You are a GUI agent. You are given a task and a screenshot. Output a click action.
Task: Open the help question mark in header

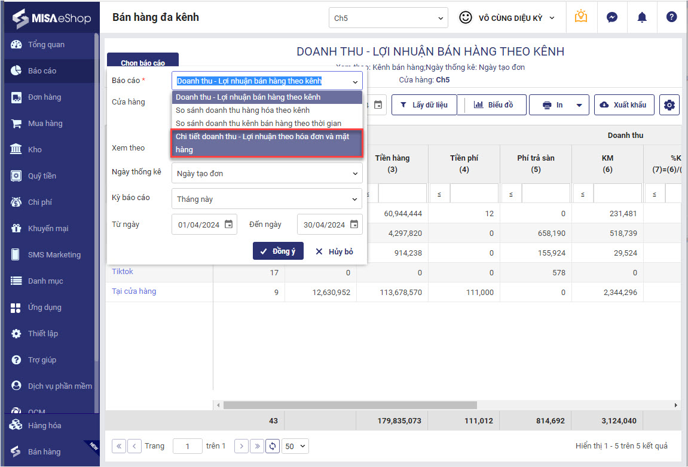point(671,17)
